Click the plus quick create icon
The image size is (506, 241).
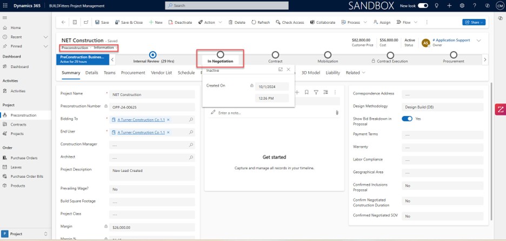click(449, 5)
